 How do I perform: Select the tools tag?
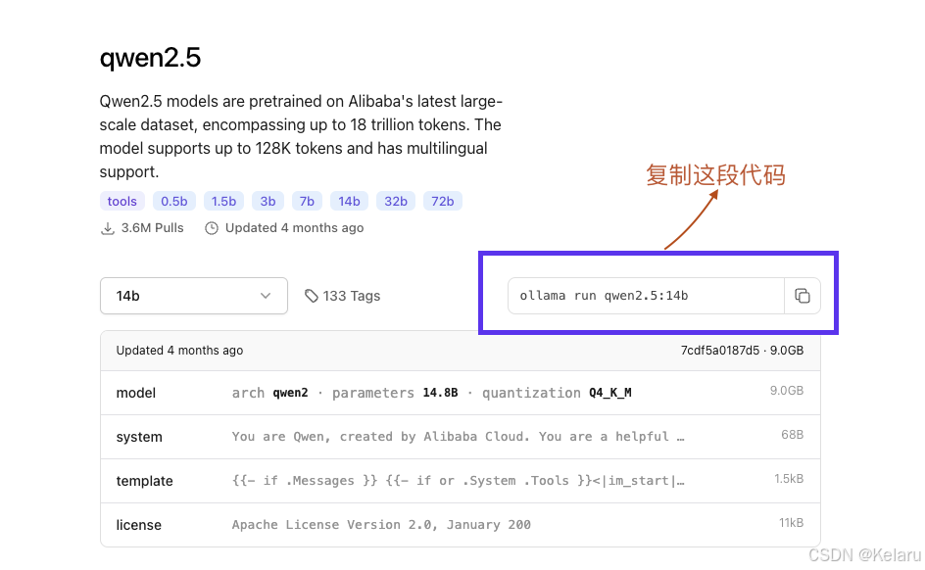122,201
